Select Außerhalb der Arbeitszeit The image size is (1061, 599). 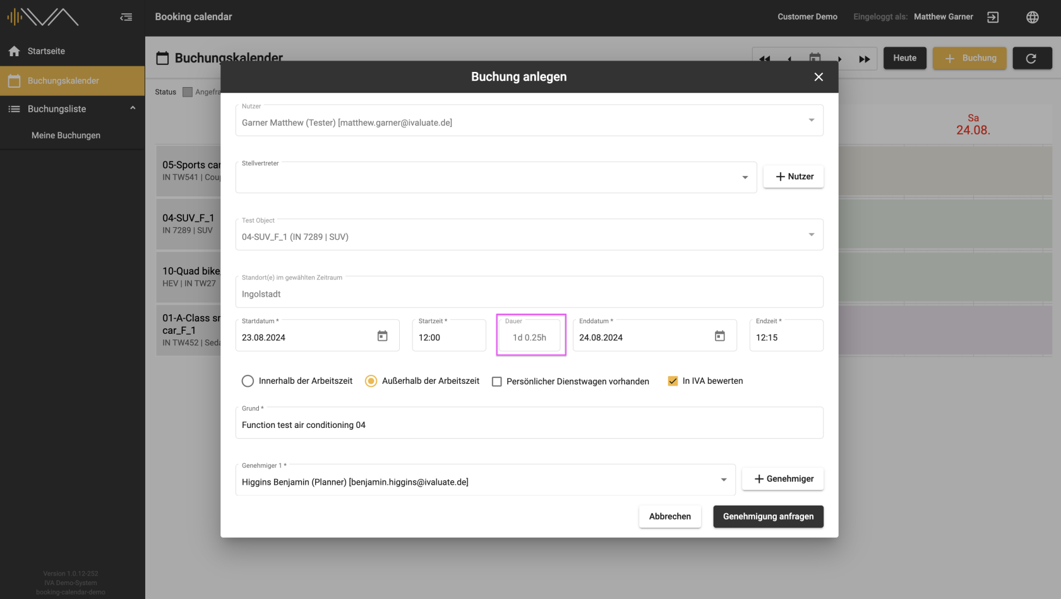point(371,381)
